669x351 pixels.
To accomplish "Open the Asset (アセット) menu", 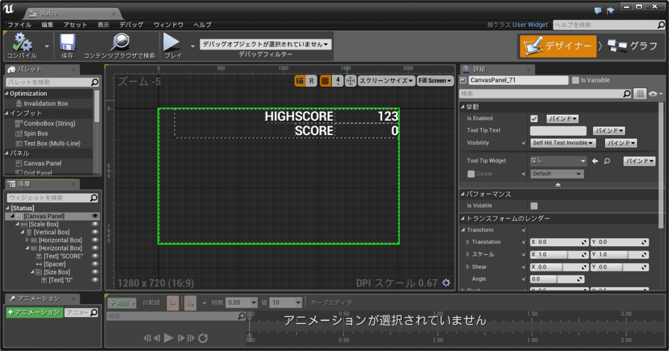I will coord(75,25).
